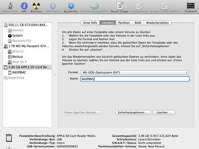Select the 500,11 GB ST3500418AS disk
Screen dimensions: 199x149
(27, 25)
